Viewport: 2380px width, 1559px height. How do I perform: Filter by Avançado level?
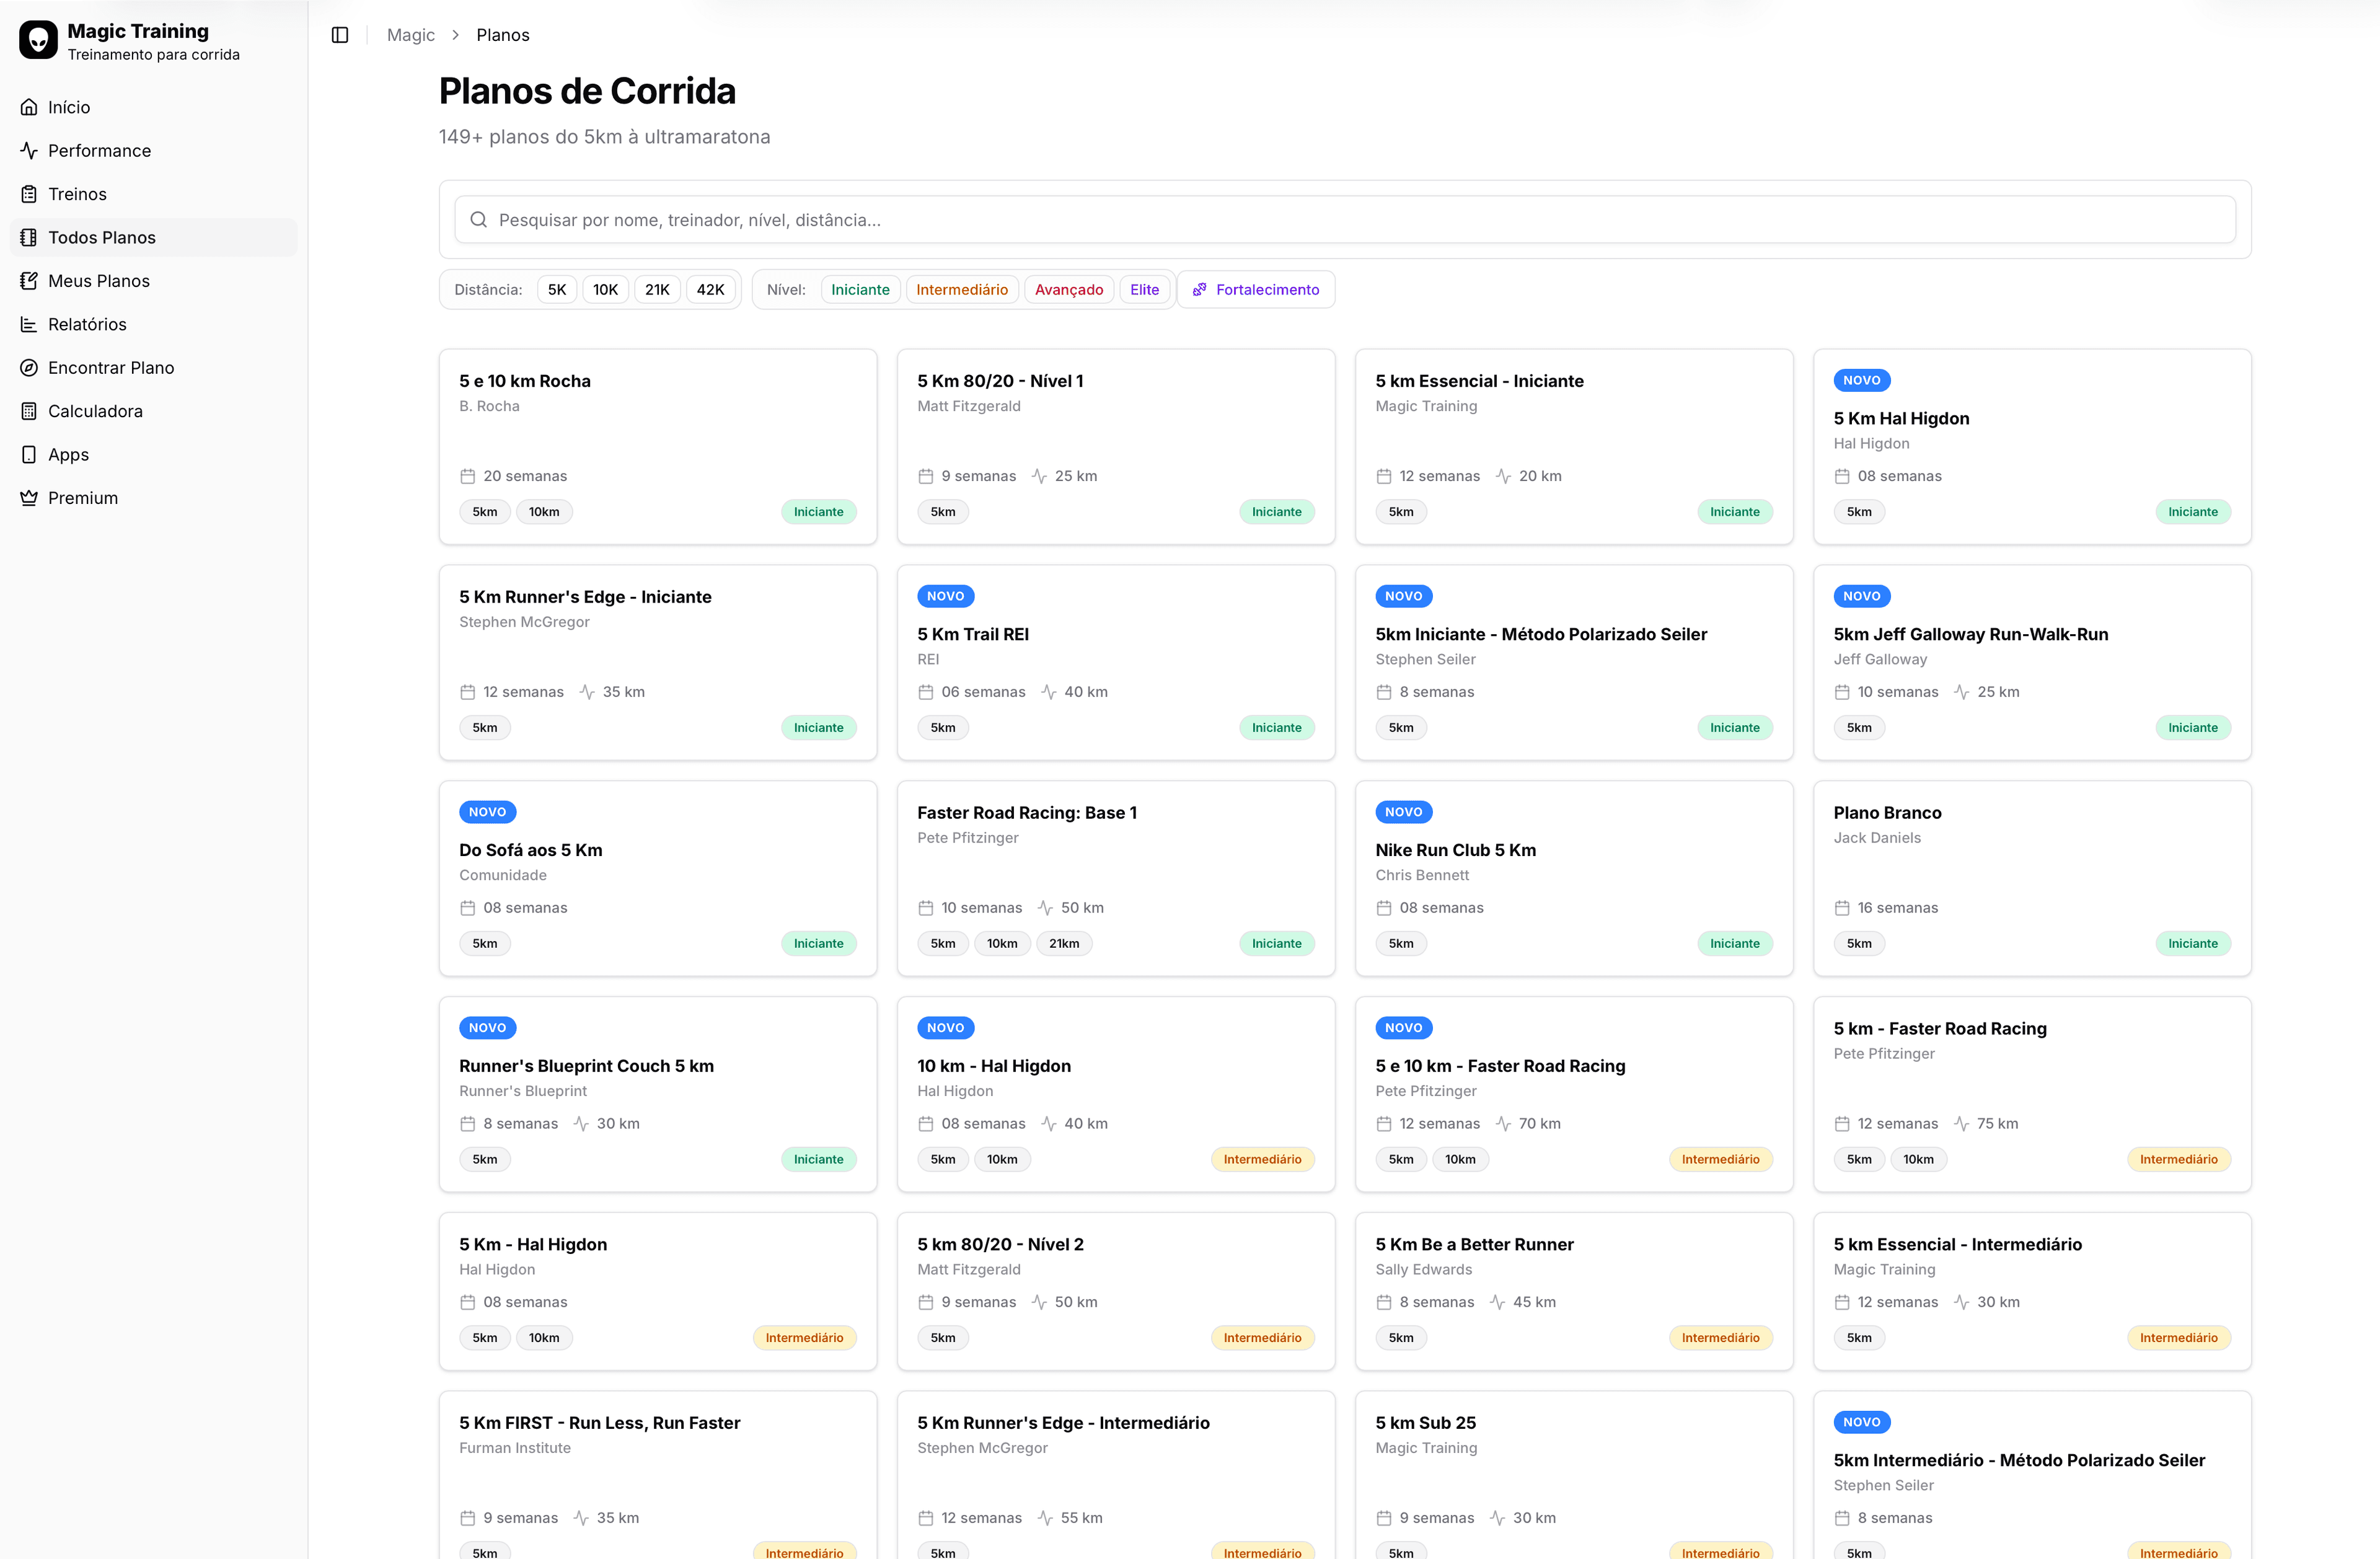tap(1069, 290)
